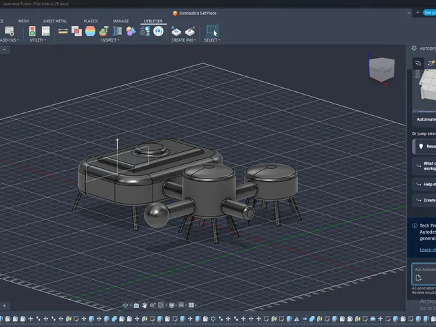The width and height of the screenshot is (436, 327).
Task: Open the history clock tab in Autodesk Assistant
Action: (431, 63)
